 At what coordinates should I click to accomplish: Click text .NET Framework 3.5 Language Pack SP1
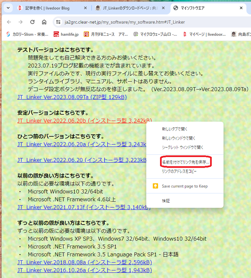tap(105, 254)
